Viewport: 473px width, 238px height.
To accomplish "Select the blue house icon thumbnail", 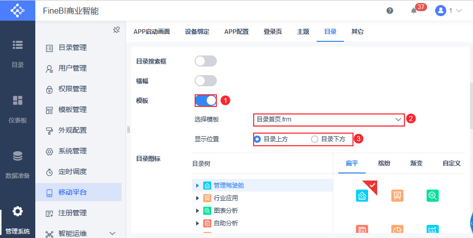I will [362, 196].
